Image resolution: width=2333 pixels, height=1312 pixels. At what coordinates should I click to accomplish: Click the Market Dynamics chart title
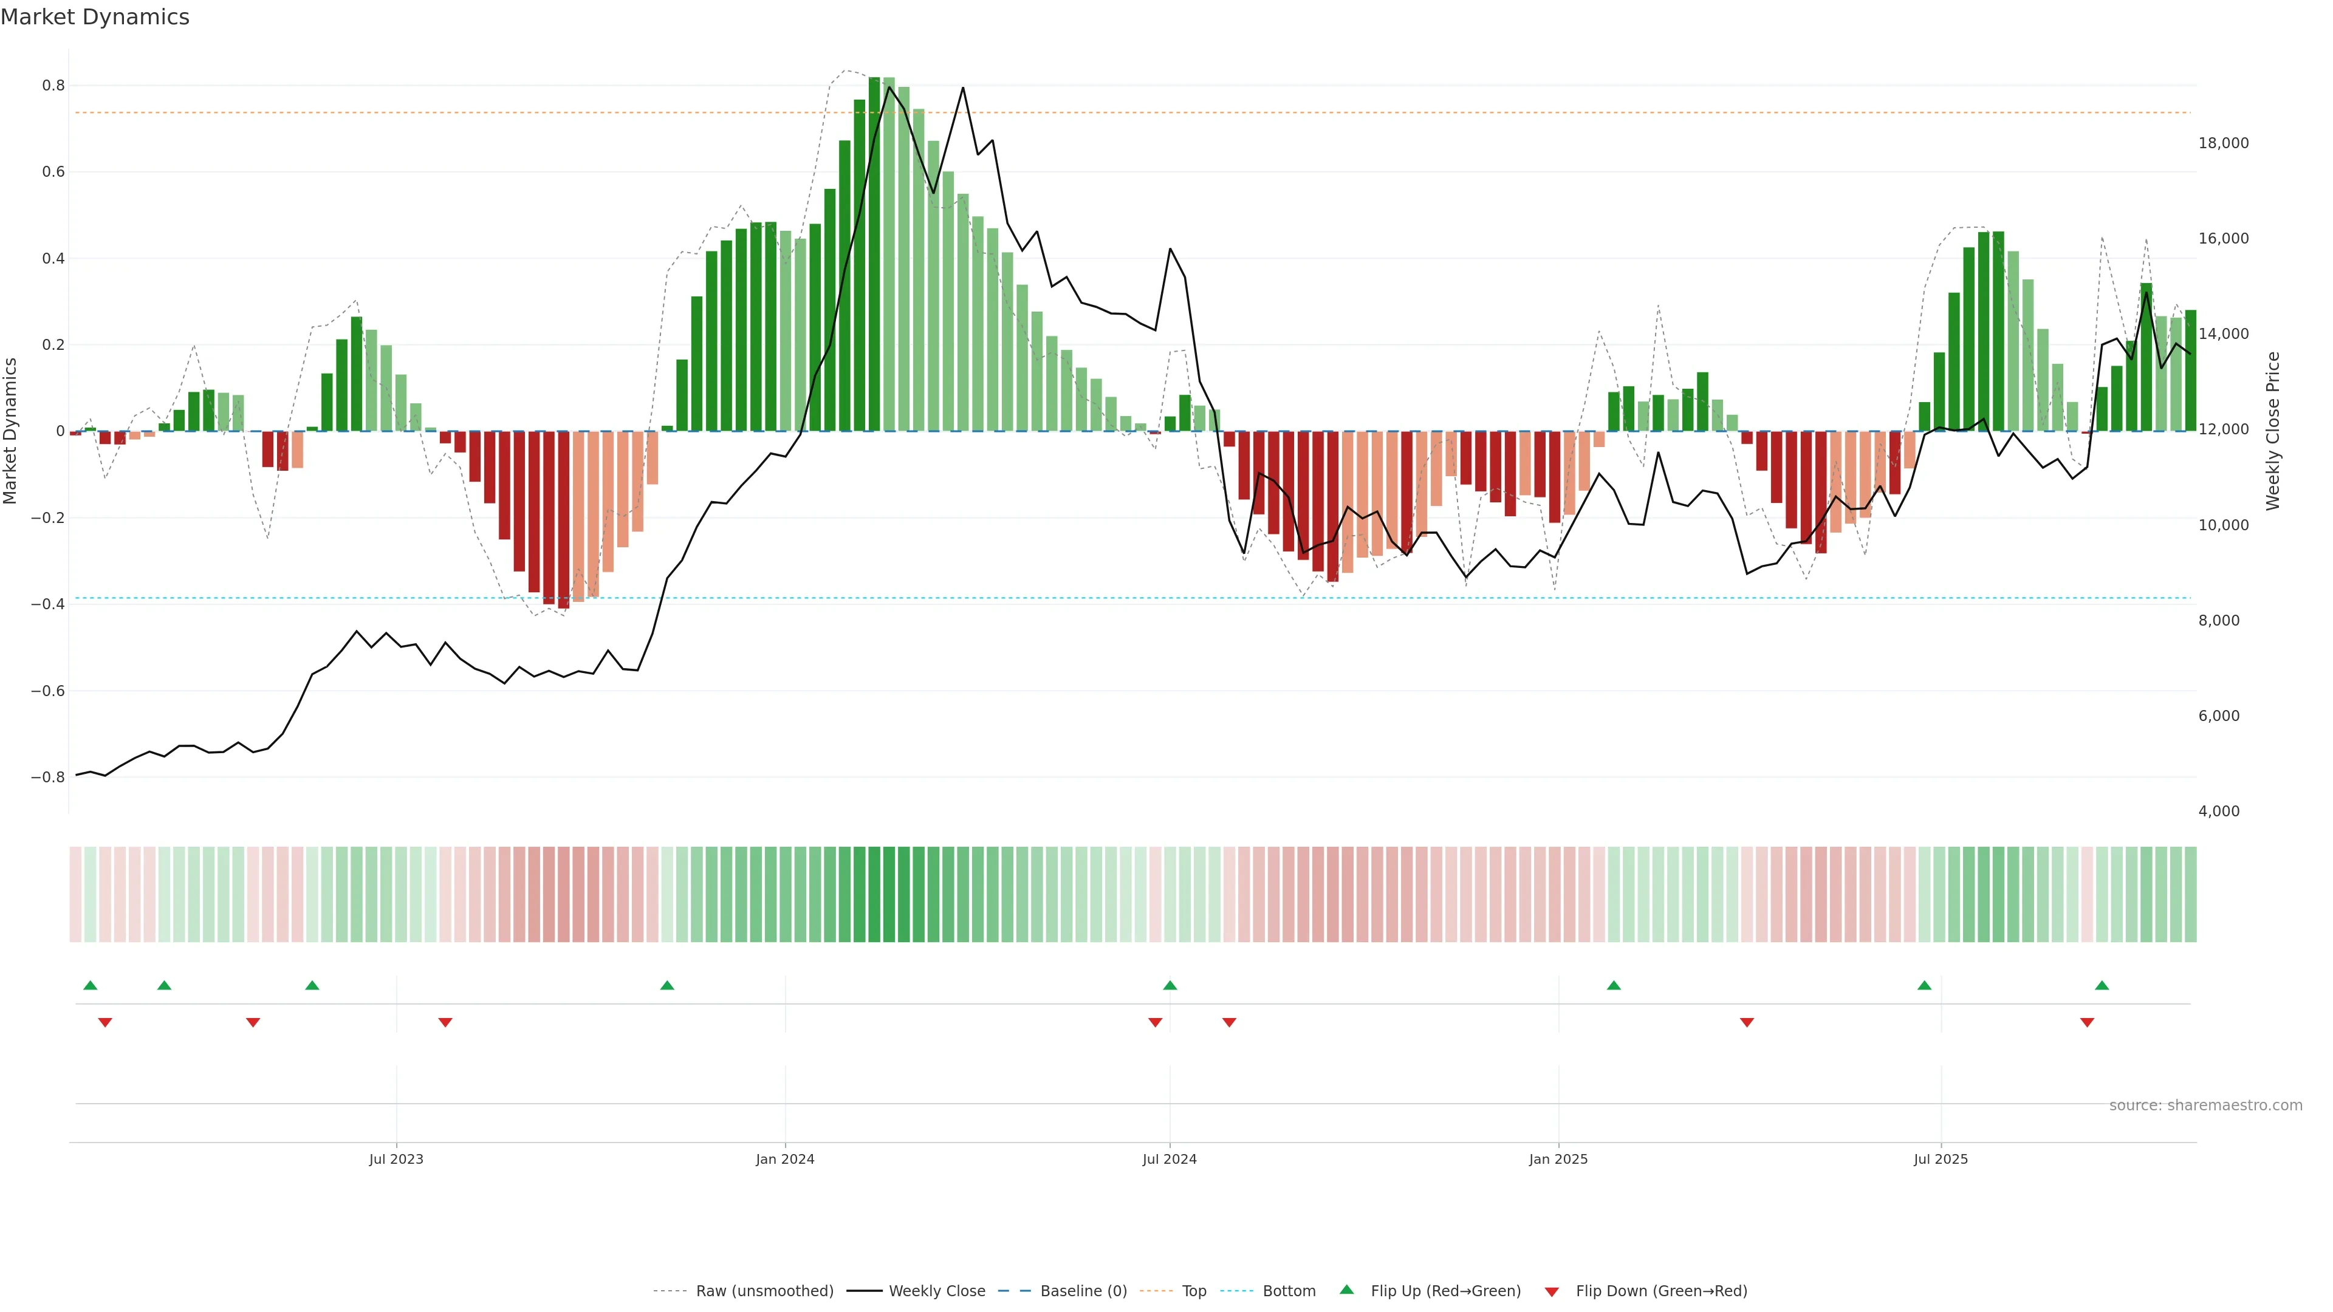95,17
